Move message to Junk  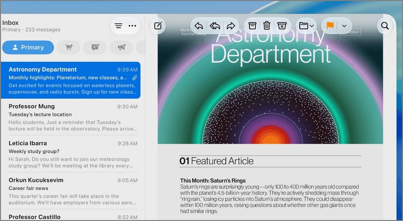click(x=282, y=25)
